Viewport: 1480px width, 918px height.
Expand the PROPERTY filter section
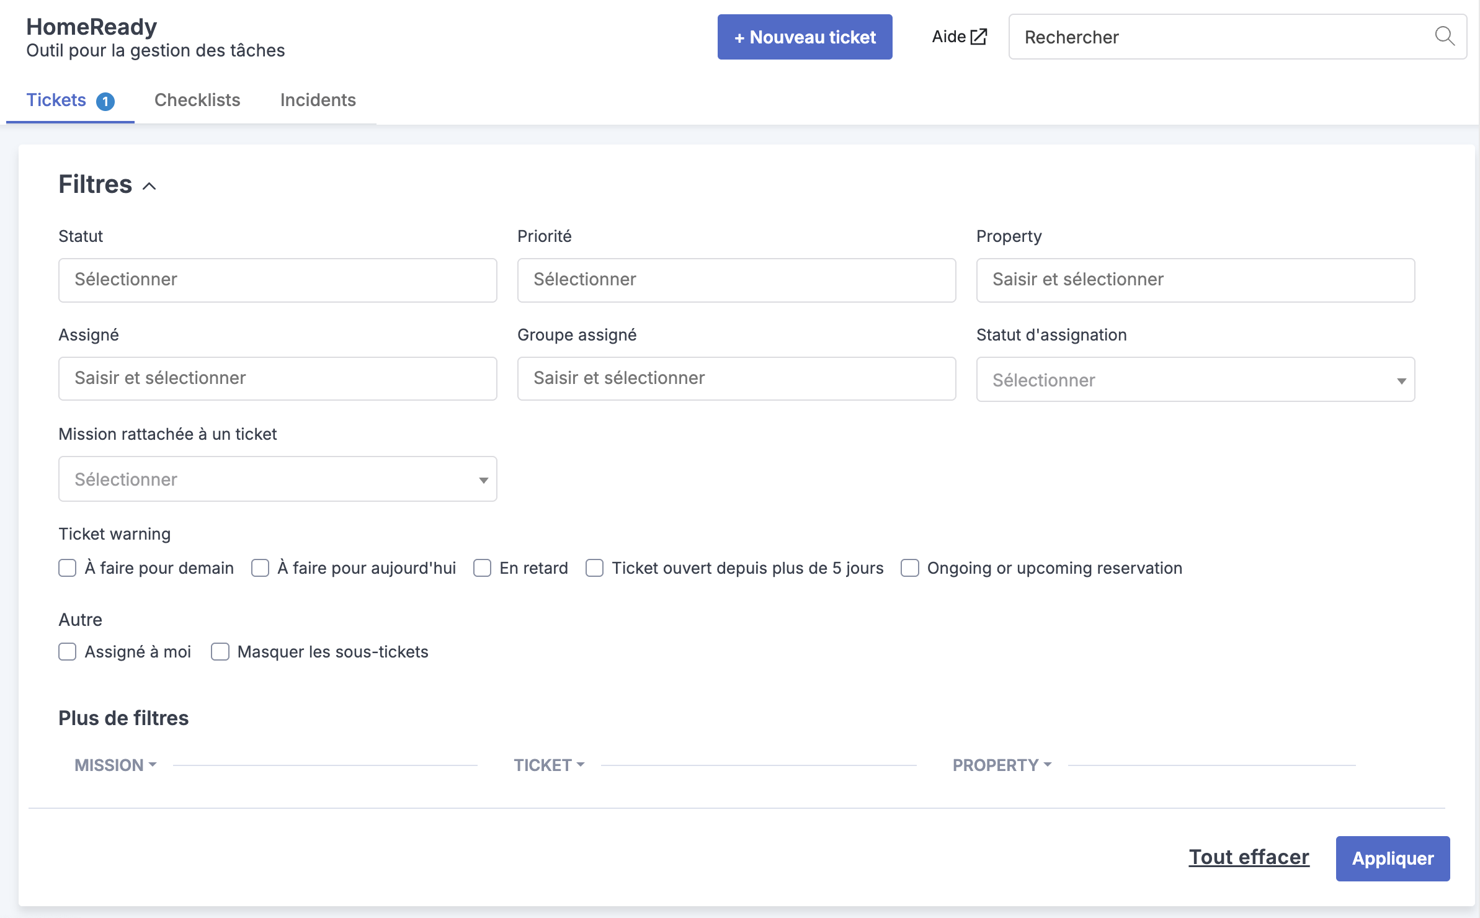(1002, 765)
